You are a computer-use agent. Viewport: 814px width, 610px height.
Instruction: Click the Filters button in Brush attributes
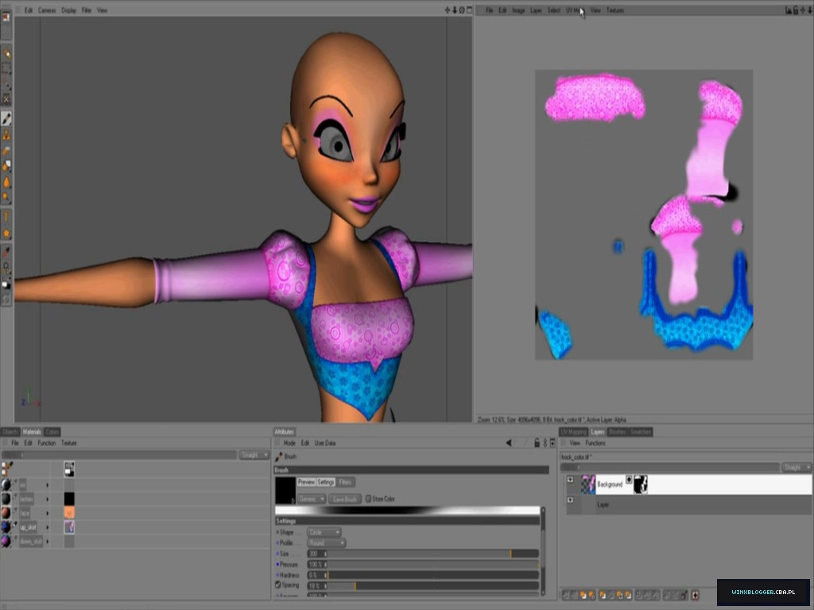(345, 482)
